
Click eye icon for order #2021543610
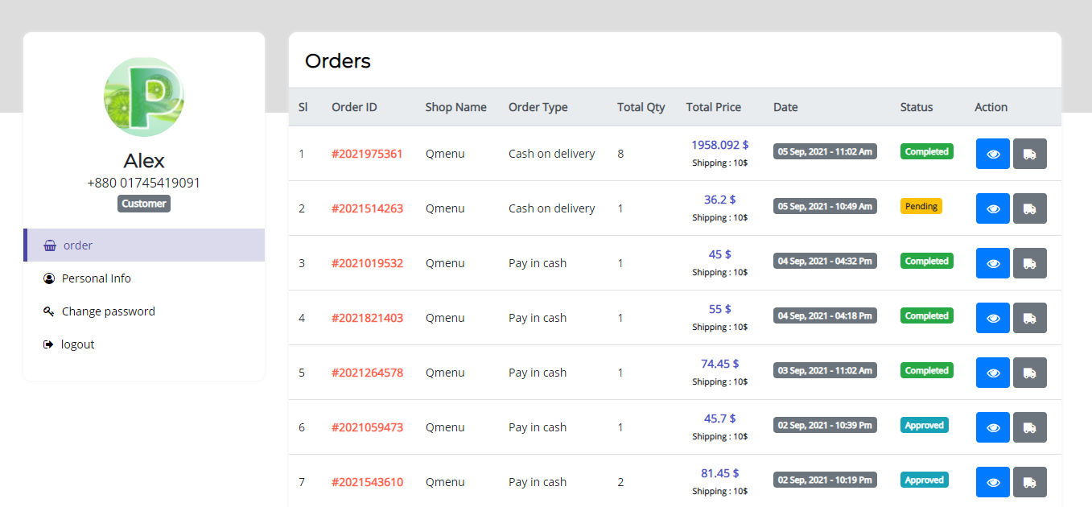(992, 482)
